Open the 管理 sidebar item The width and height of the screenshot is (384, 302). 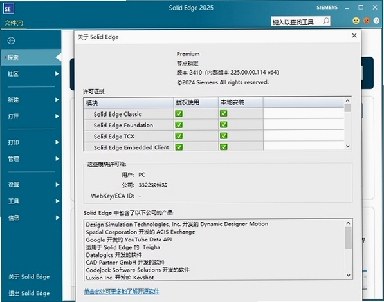point(31,159)
